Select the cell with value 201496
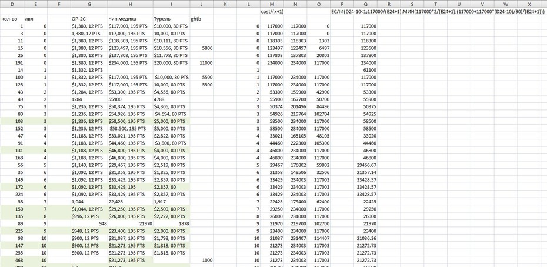Screen dimensions: 547x267 [295, 106]
